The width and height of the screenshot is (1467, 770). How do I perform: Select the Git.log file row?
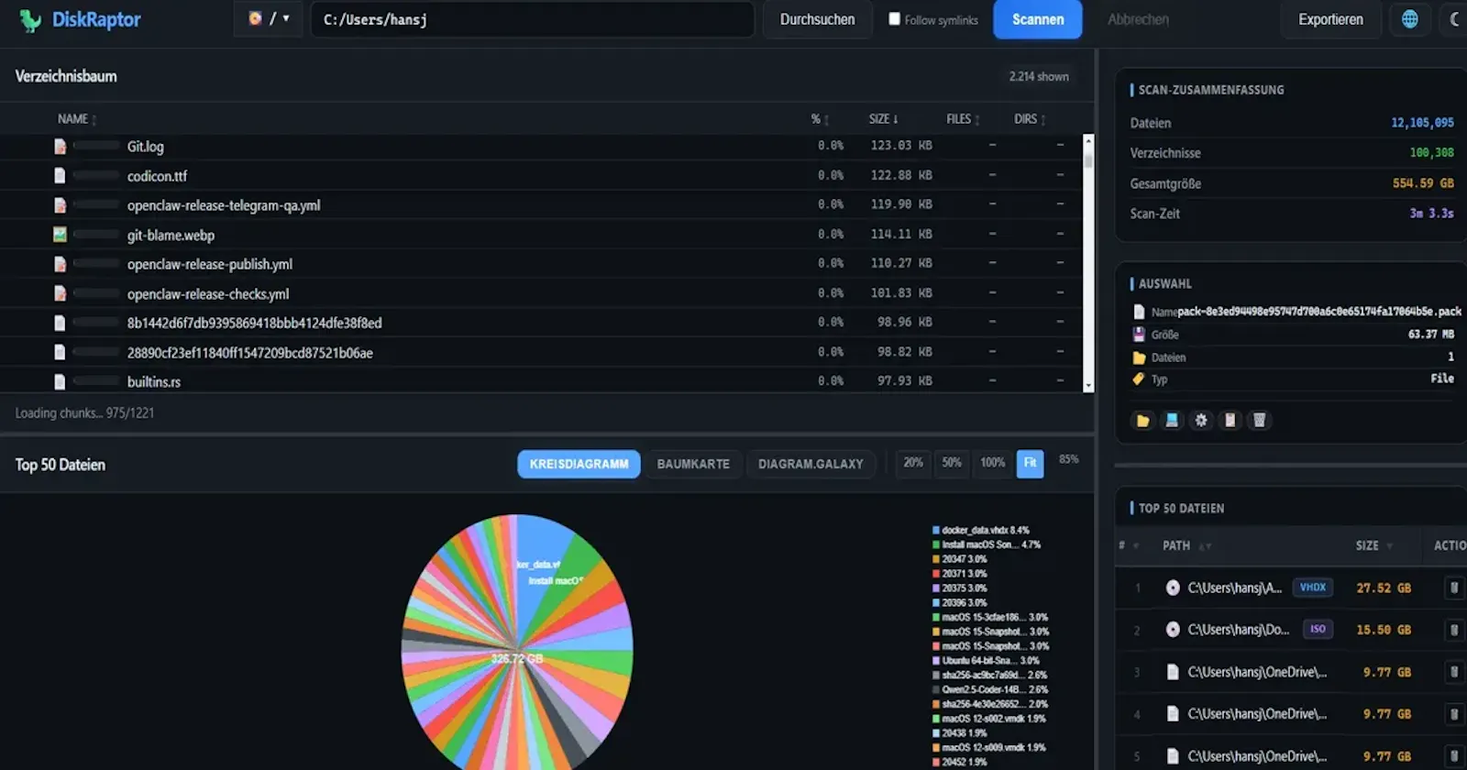point(541,147)
